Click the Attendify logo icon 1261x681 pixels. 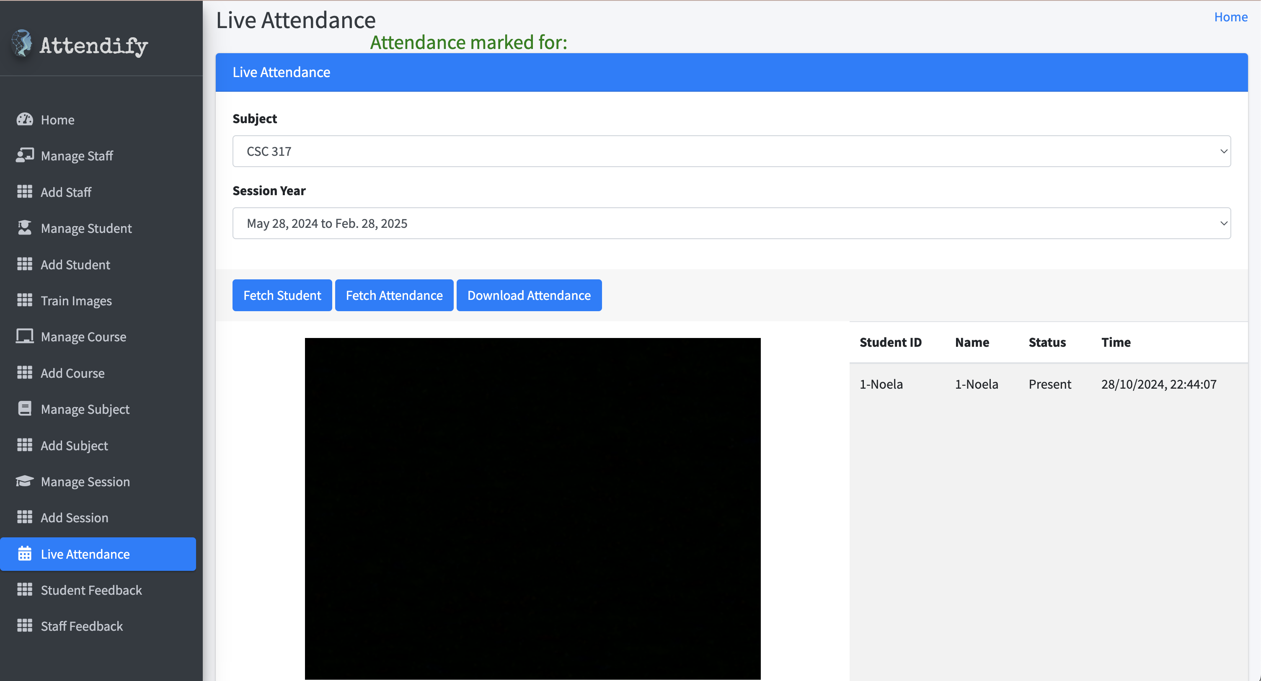pos(21,44)
